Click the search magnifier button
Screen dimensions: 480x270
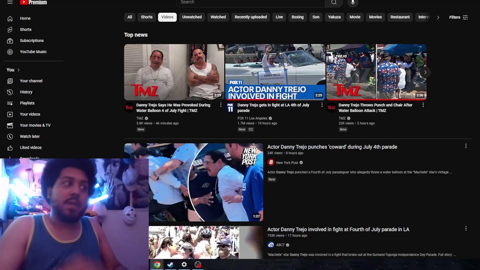coord(334,2)
